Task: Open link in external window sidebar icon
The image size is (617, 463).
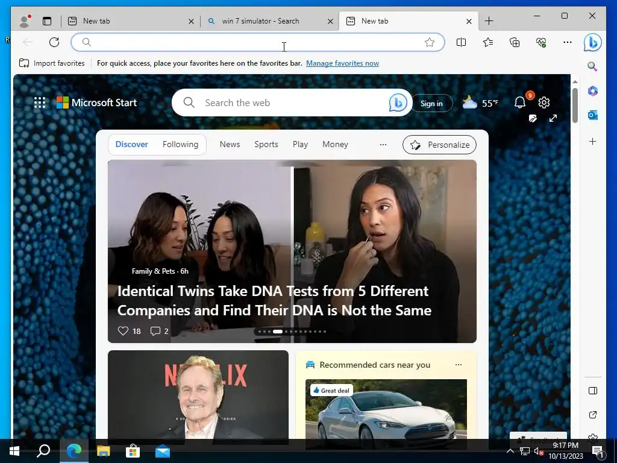Action: click(593, 415)
